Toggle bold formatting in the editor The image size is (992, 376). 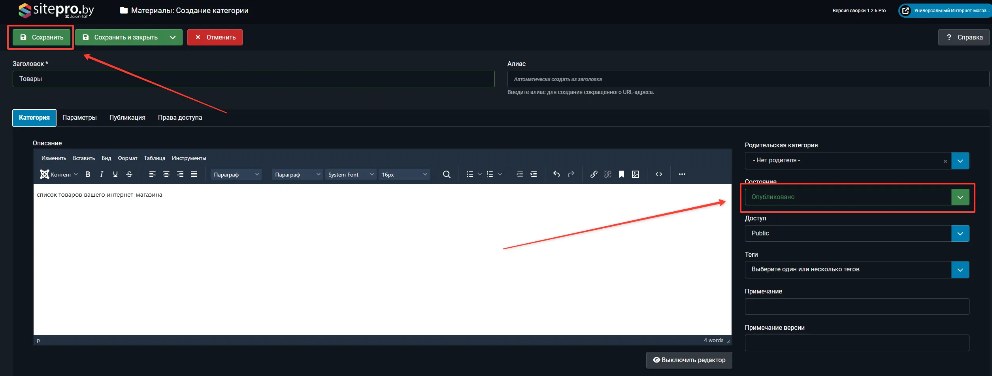(88, 175)
